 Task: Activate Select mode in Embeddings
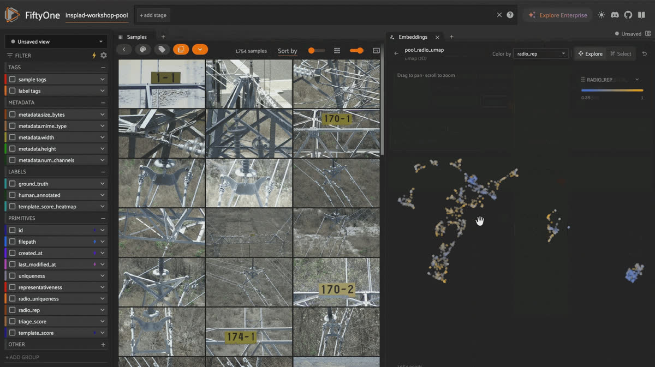[621, 54]
